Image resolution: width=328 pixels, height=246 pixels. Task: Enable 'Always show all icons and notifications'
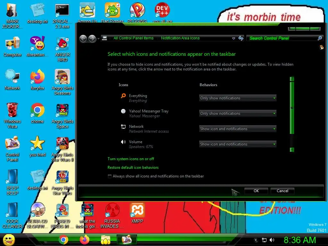coord(110,176)
